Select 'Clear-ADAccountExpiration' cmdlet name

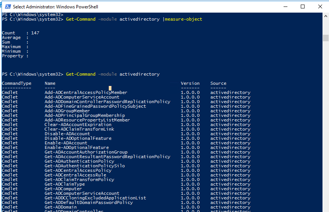tap(78, 125)
